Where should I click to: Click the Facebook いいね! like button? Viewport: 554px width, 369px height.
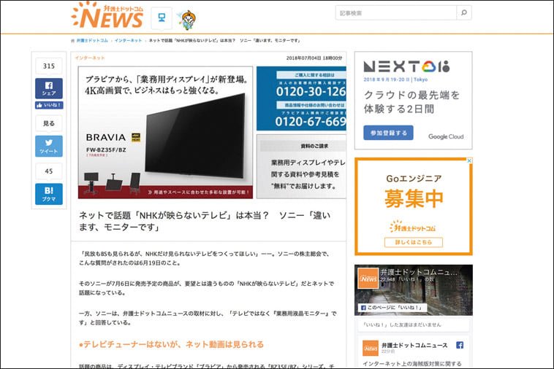(x=49, y=105)
